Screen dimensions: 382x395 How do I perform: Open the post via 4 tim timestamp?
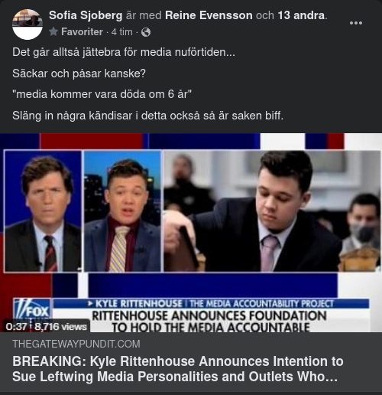click(122, 32)
